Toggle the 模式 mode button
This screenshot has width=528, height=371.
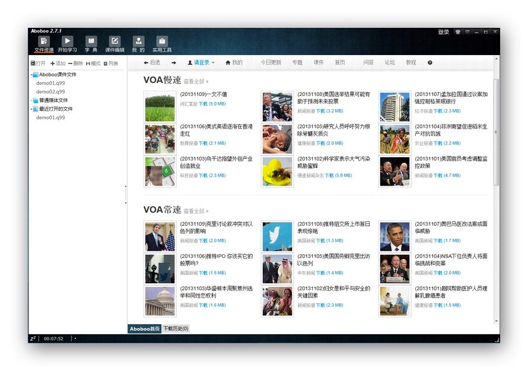coord(93,63)
